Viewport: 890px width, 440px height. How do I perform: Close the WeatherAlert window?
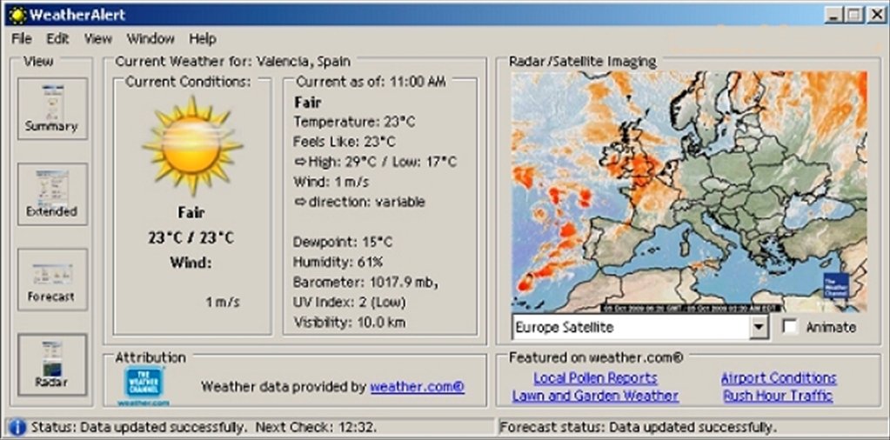coord(876,15)
